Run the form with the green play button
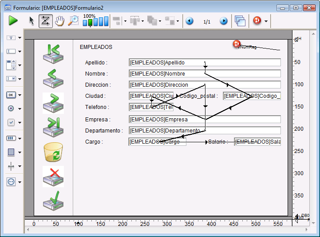This screenshot has width=320, height=237. coord(13,20)
